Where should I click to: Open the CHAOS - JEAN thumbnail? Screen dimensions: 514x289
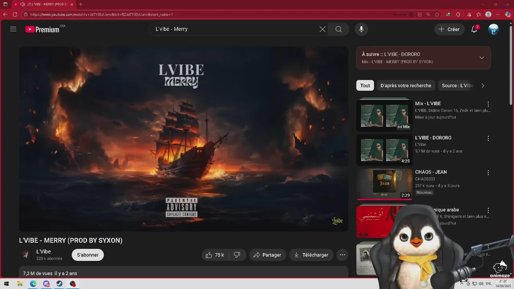pos(384,184)
